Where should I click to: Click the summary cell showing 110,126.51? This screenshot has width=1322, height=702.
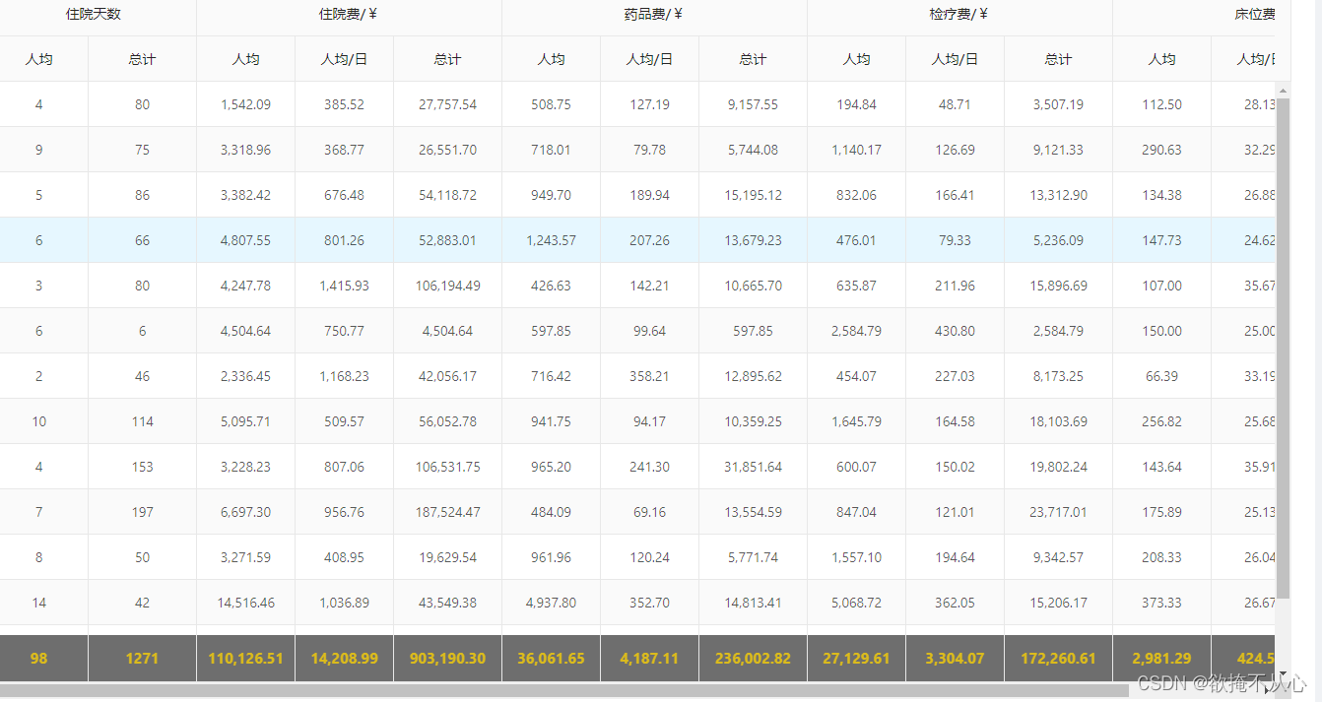pos(244,658)
